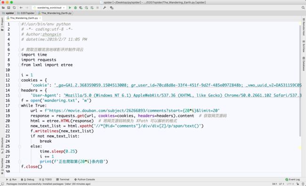The height and width of the screenshot is (186, 306).
Task: Click the Author:zhongxin comment
Action: 41,34
